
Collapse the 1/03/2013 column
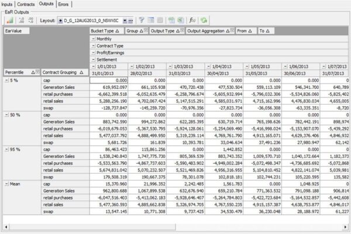(171, 67)
